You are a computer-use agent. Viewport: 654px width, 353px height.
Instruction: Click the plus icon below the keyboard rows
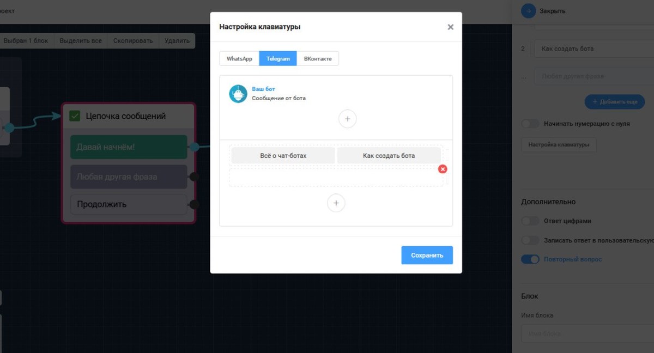coord(336,203)
